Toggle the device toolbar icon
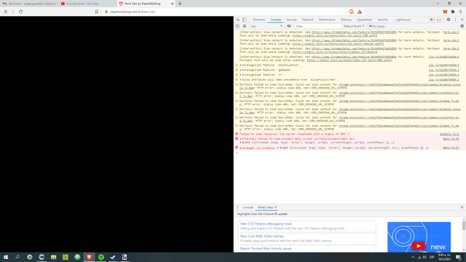Image resolution: width=466 pixels, height=262 pixels. [x=244, y=20]
